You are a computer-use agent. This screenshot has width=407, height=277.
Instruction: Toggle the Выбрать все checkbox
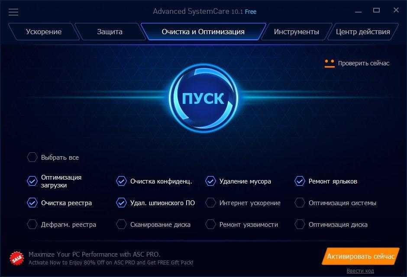pyautogui.click(x=32, y=157)
